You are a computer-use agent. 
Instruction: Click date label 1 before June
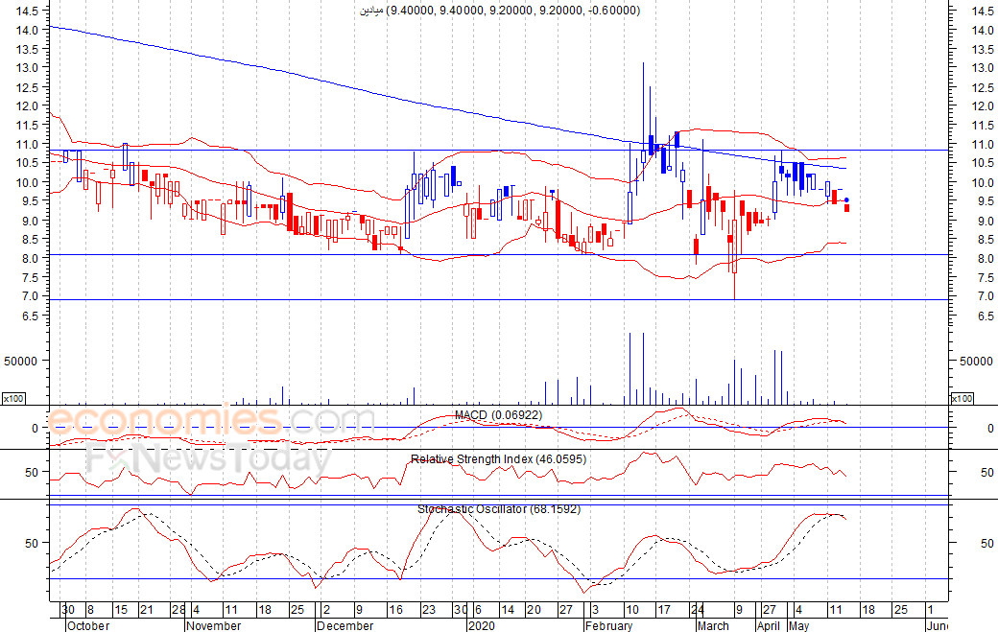pos(930,610)
